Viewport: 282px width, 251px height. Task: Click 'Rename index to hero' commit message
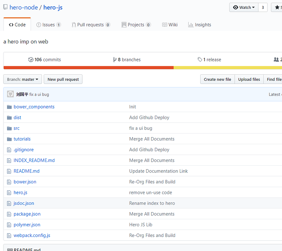[x=152, y=203]
